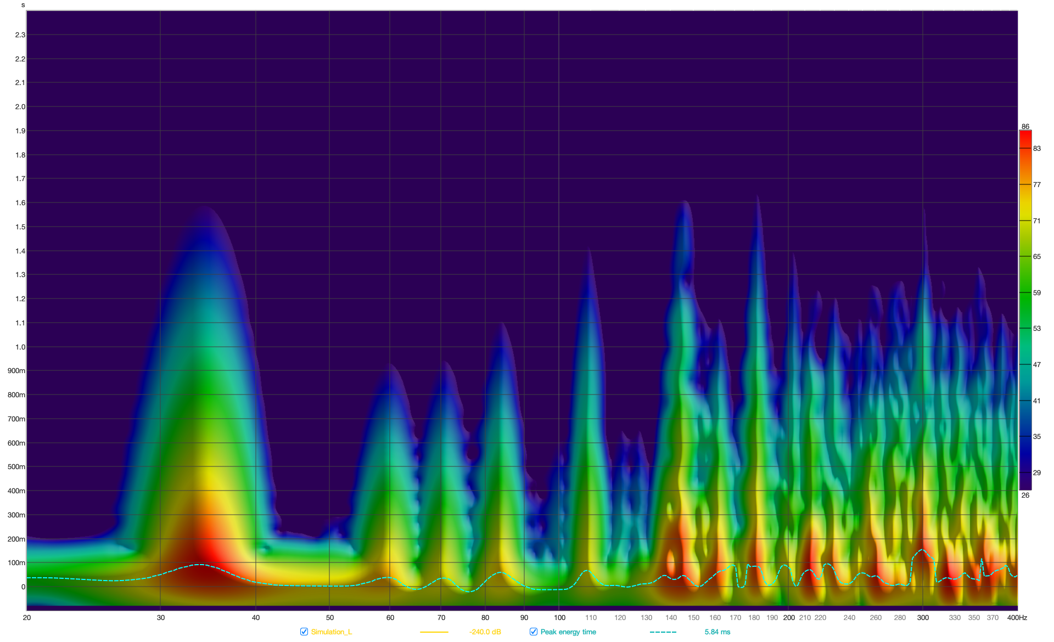Click the Peak energy time legend label
The image size is (1054, 642).
pos(568,632)
